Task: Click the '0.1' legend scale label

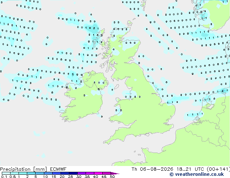Action: pyautogui.click(x=4, y=177)
